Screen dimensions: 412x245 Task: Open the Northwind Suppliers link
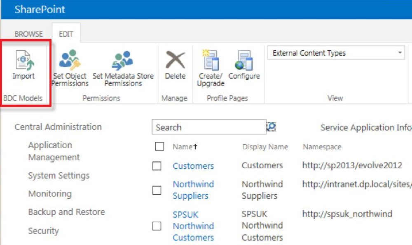(193, 190)
